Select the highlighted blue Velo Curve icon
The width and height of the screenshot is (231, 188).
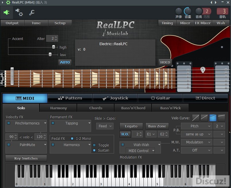point(213,118)
